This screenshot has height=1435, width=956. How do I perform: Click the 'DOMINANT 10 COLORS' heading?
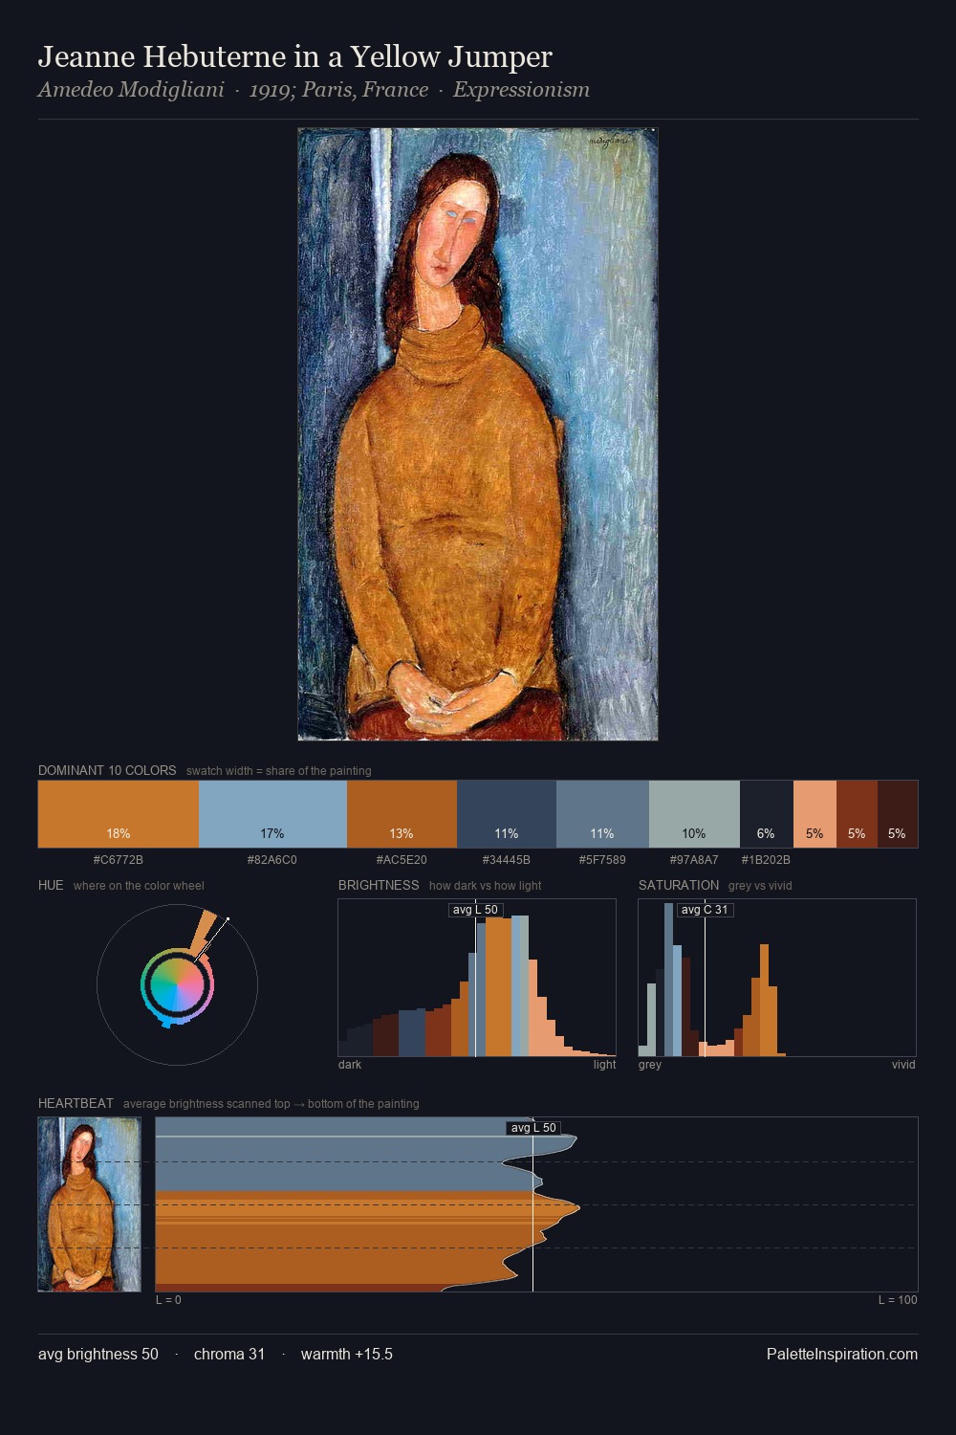pyautogui.click(x=107, y=770)
